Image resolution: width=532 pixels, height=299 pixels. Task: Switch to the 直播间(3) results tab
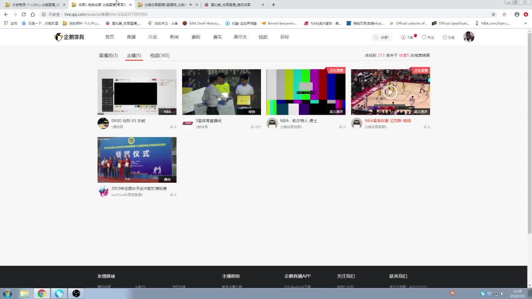[108, 56]
